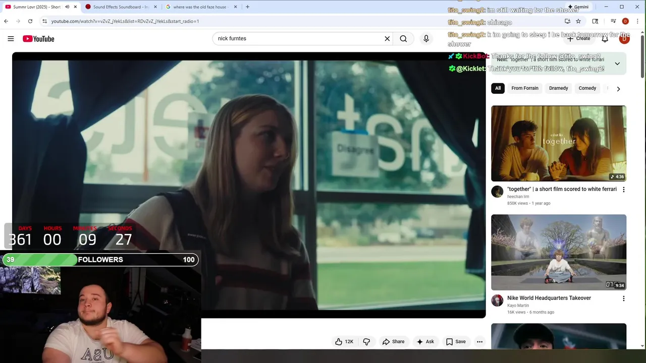Click the video player to pause
The width and height of the screenshot is (646, 363).
click(249, 185)
